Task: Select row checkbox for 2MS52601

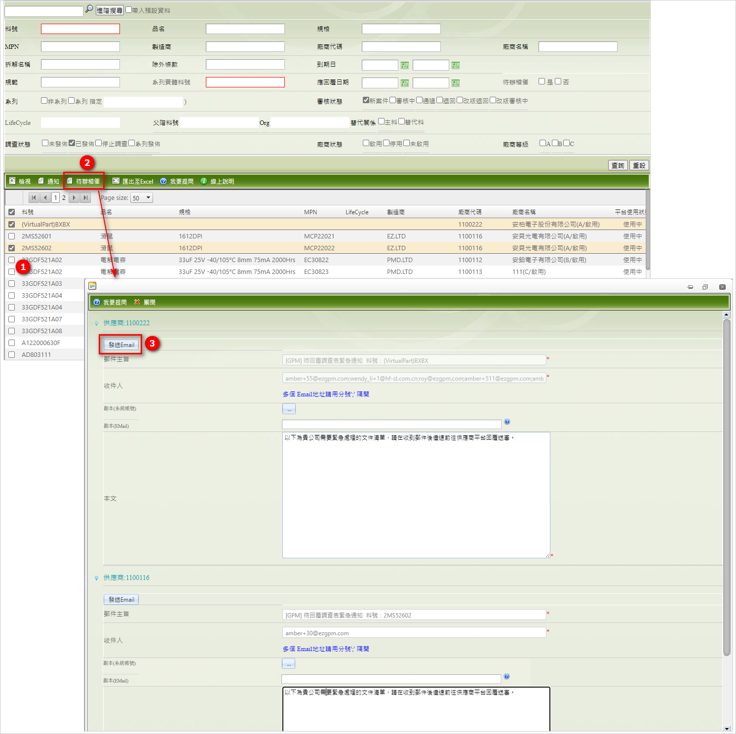Action: point(12,236)
